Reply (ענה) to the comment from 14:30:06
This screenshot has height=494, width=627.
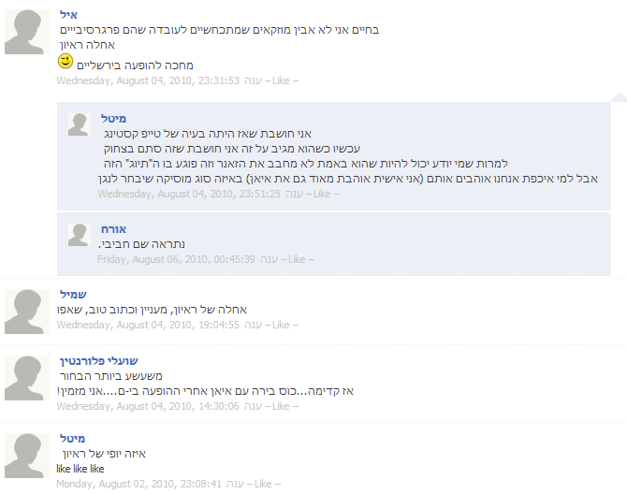tap(253, 406)
